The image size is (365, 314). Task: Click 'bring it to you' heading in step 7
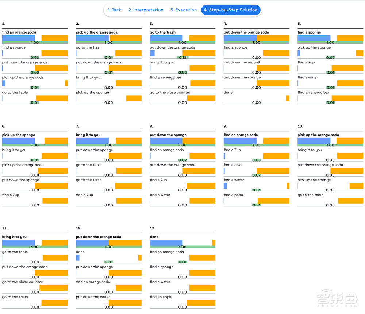[x=88, y=135]
